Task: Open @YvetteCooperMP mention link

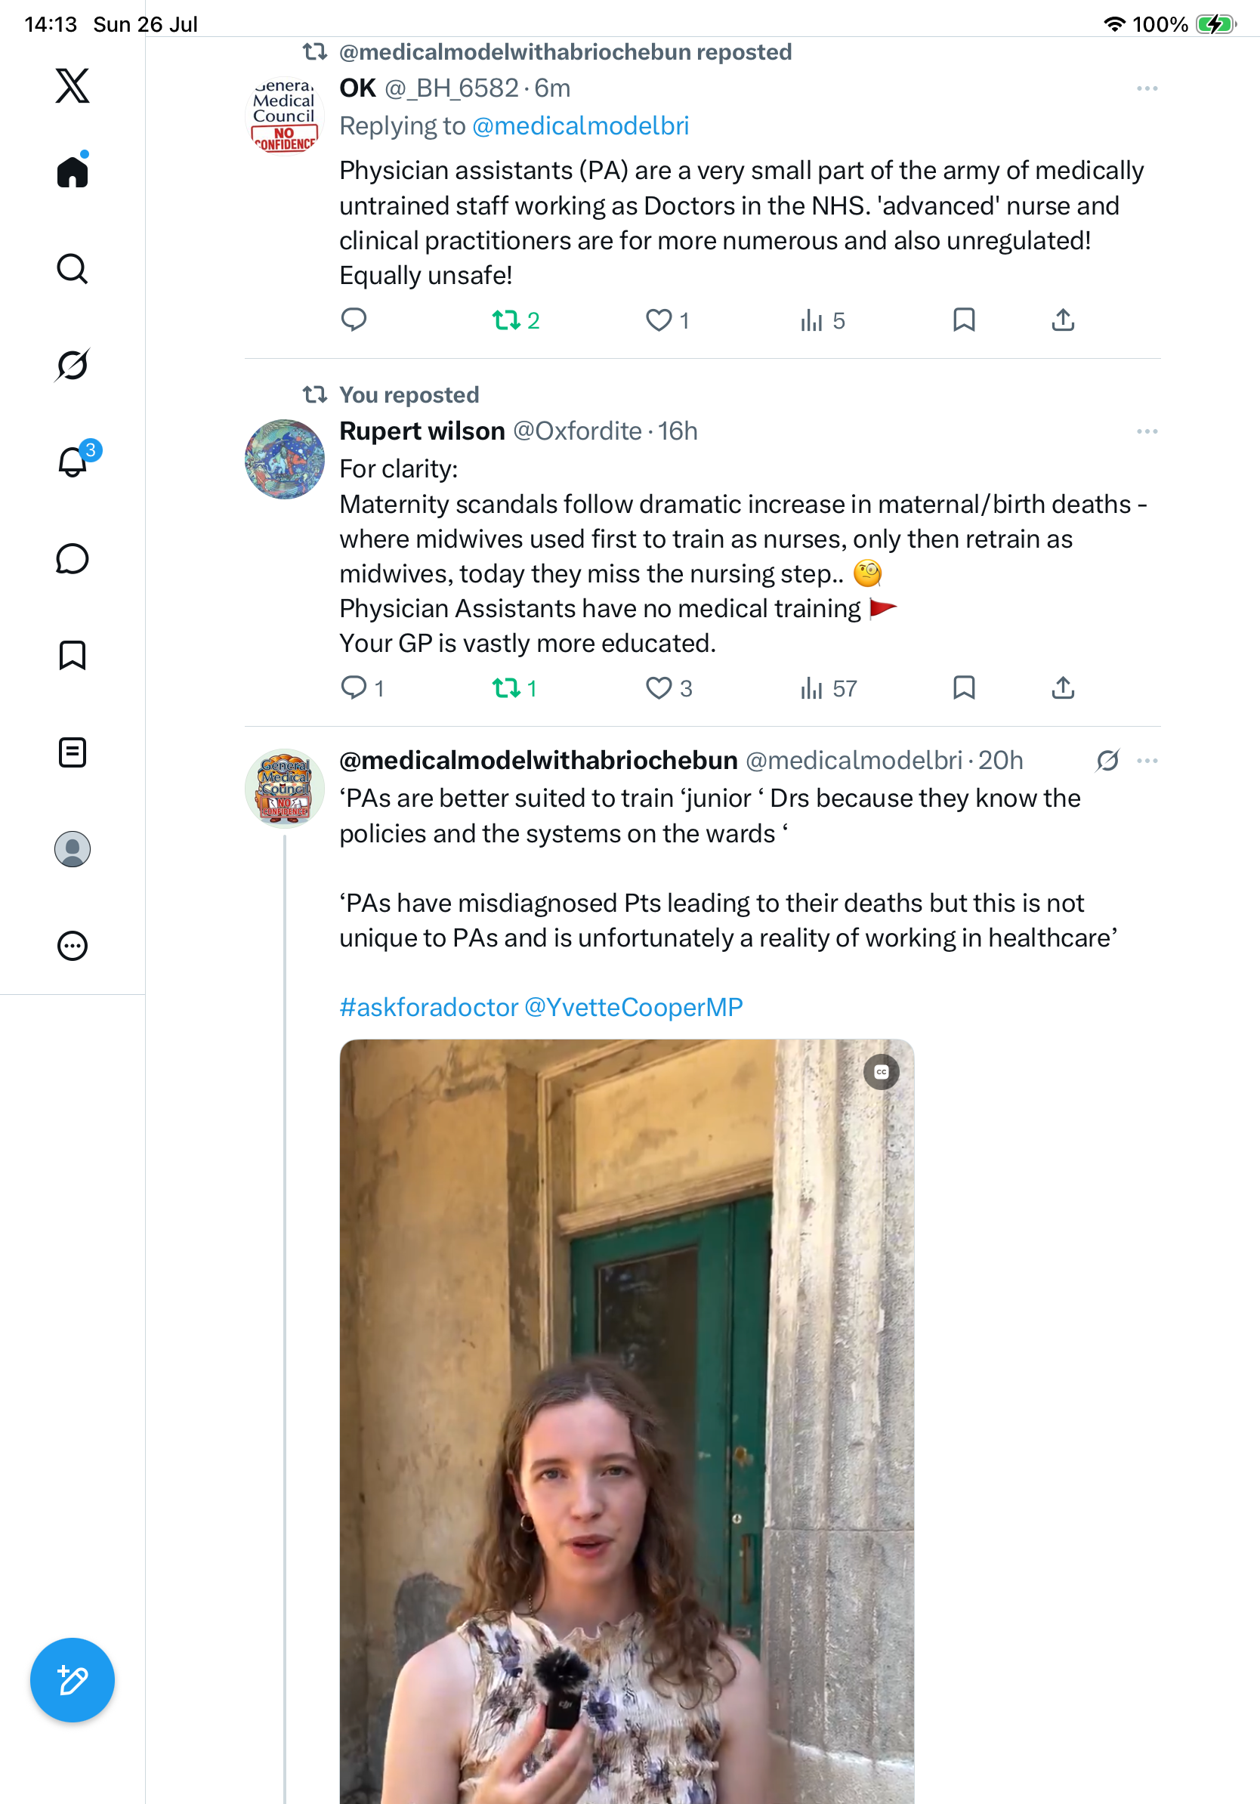Action: [x=633, y=1007]
